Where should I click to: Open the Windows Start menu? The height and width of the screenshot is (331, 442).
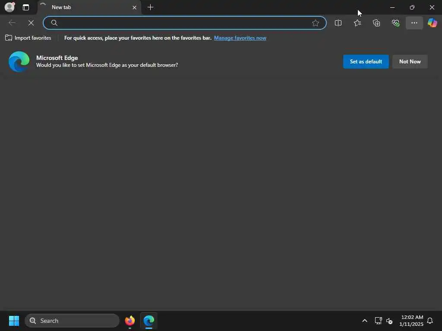tap(14, 321)
